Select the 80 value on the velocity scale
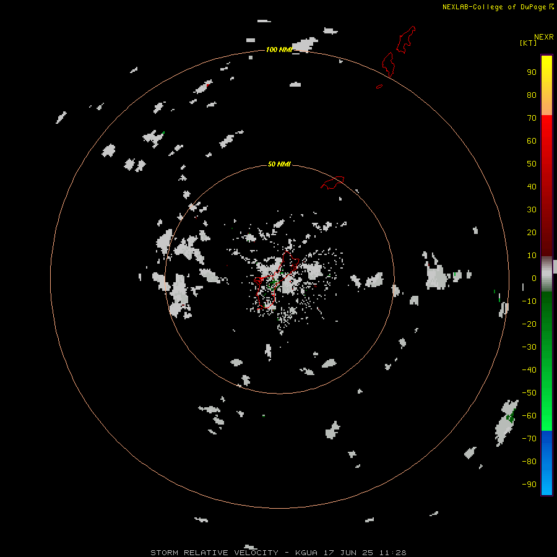557x557 pixels. [x=532, y=95]
